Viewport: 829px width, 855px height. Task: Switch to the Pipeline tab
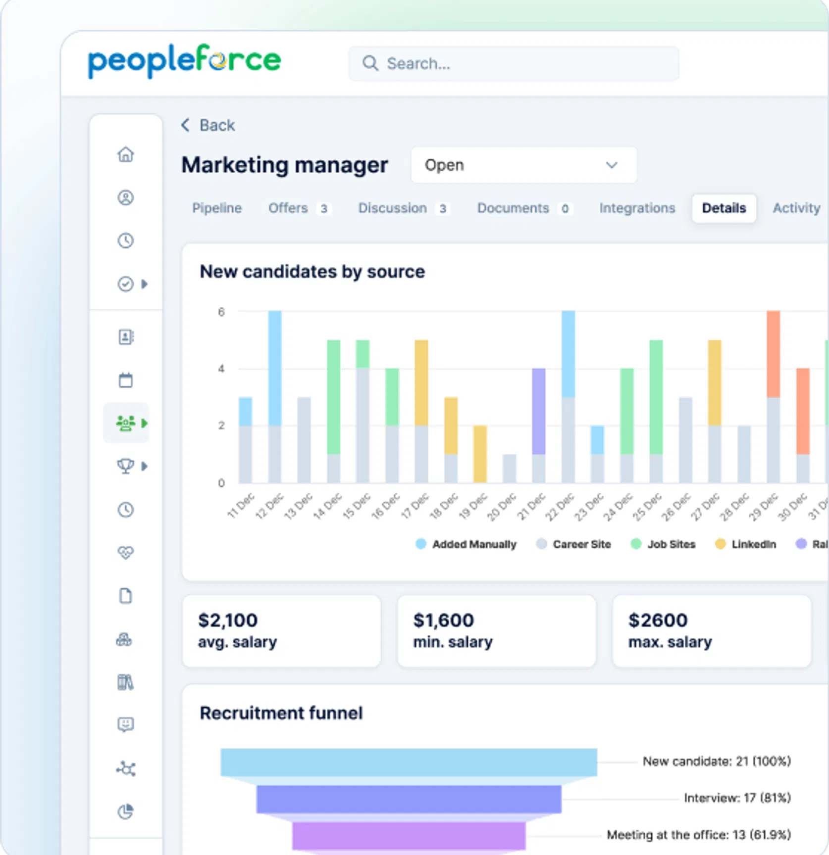tap(217, 208)
